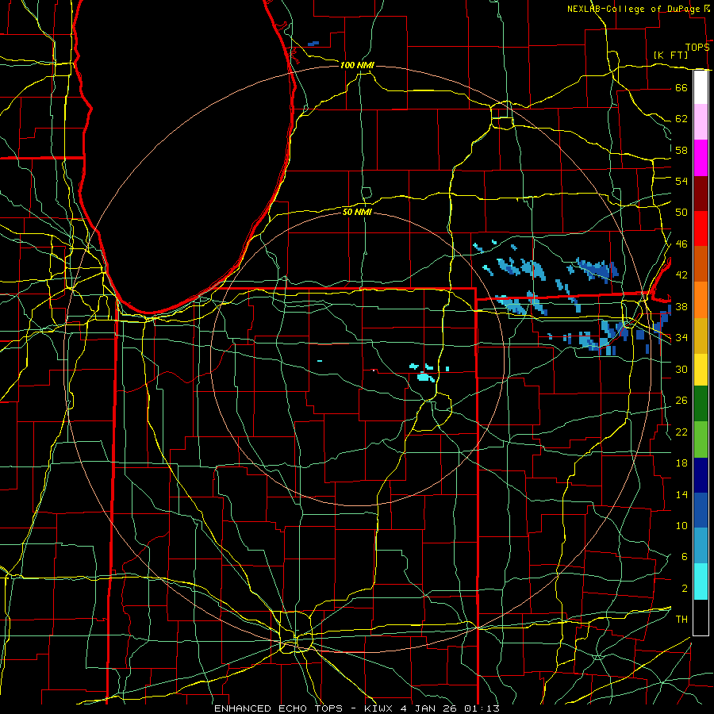Select the light blue legend swatch
This screenshot has height=714, width=714.
(x=701, y=546)
